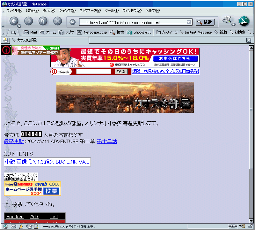Open Navigator icon in status bar
This screenshot has width=255, height=230.
tap(6, 226)
